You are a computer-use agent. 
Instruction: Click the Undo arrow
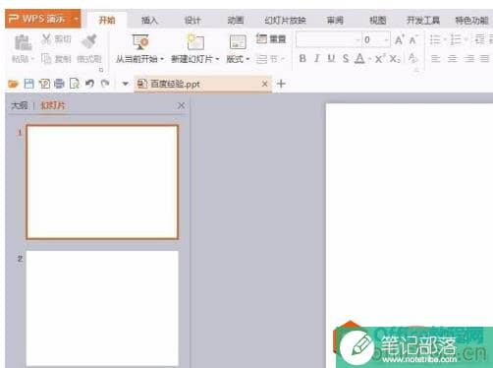click(89, 84)
